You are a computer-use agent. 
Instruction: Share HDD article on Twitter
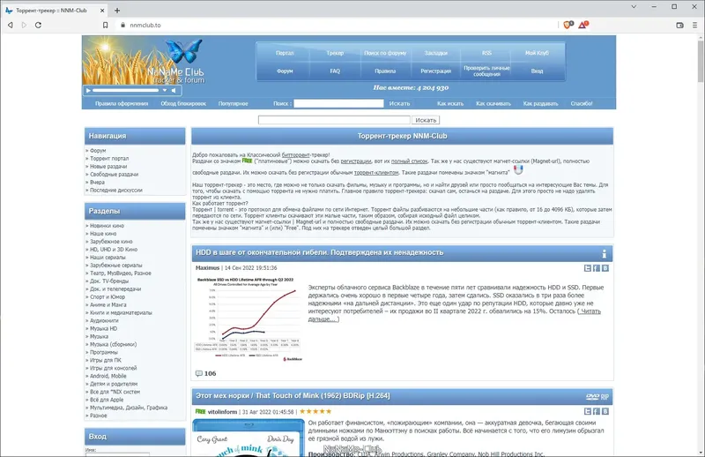(x=587, y=268)
